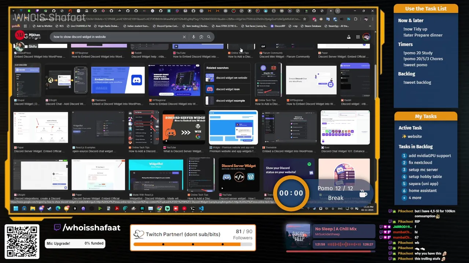Open the 'Steam Database' bookmark

311,26
